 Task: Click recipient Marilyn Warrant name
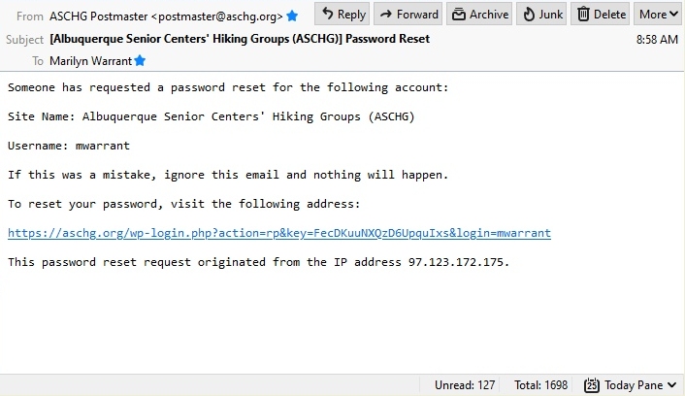90,61
